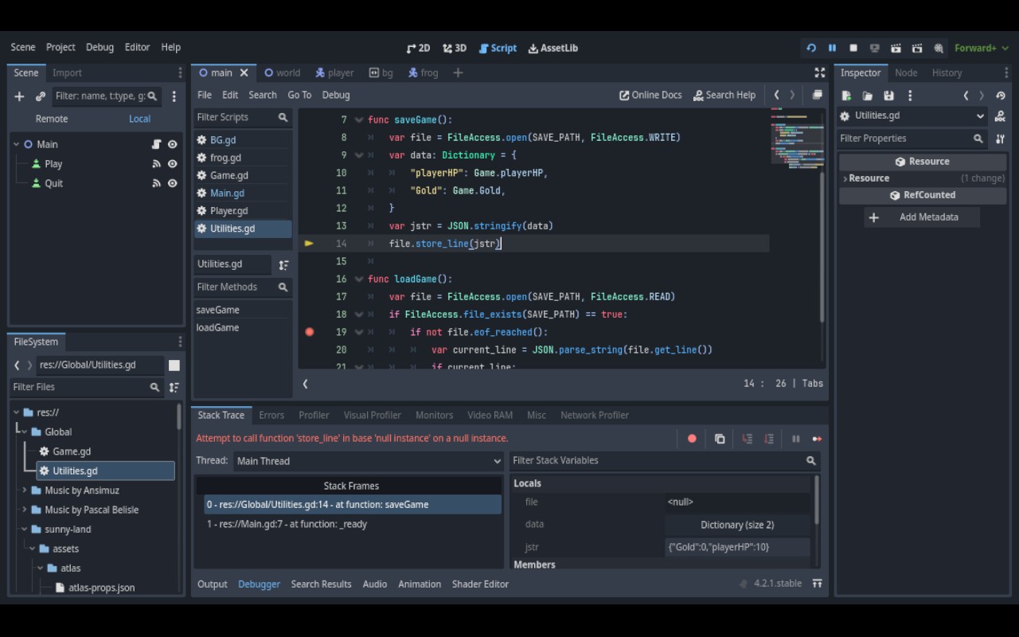The width and height of the screenshot is (1019, 637).
Task: Toggle alphabetical sorting of methods list
Action: tap(283, 264)
